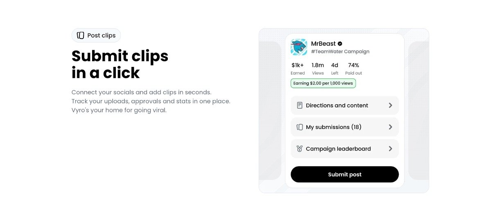Click the 1.8m Views stat
This screenshot has width=501, height=218.
(x=318, y=68)
